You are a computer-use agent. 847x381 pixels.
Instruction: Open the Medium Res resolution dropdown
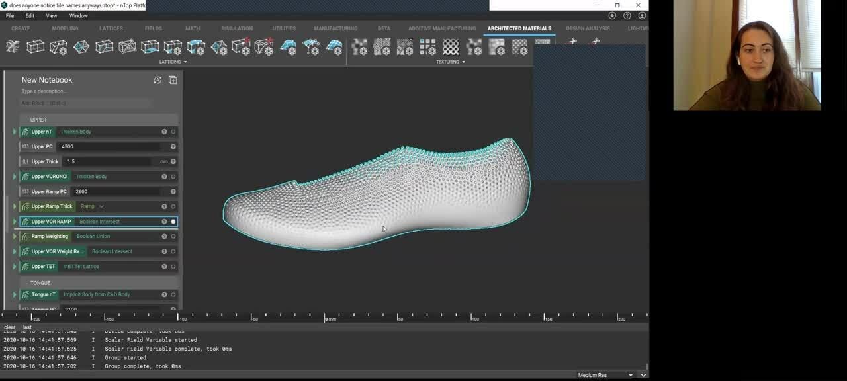630,375
